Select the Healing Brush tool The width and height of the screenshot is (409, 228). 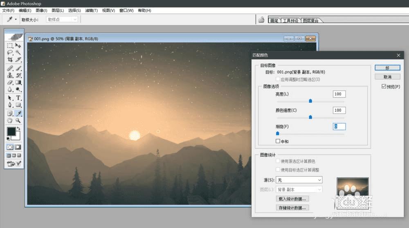click(10, 69)
